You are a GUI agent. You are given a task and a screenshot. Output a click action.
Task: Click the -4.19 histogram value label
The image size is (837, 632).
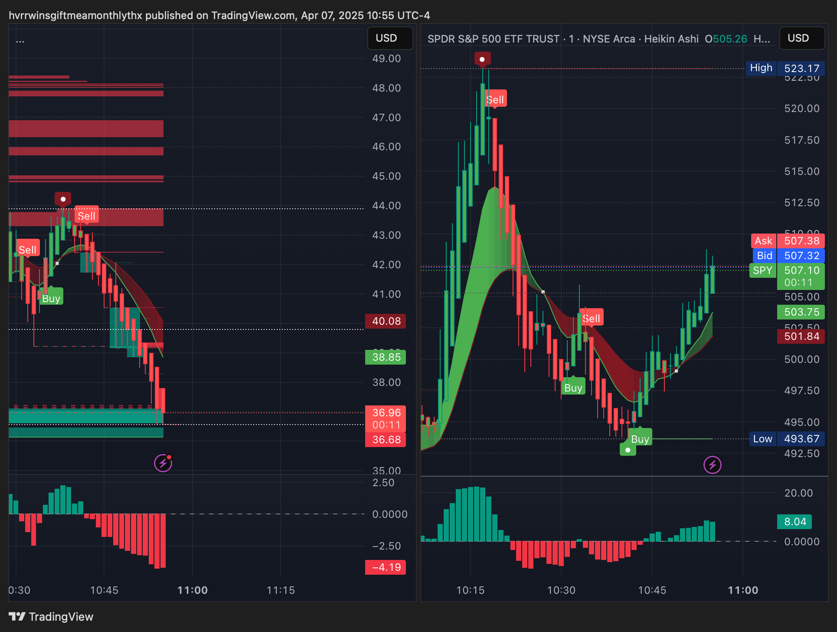tap(386, 567)
